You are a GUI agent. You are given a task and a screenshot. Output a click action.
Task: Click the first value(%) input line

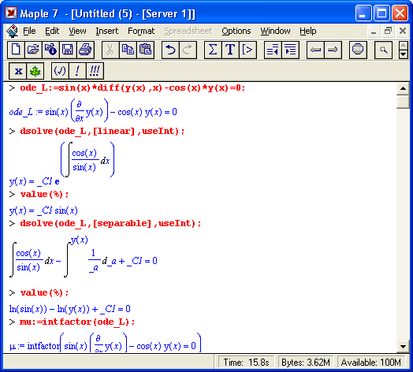coord(44,195)
